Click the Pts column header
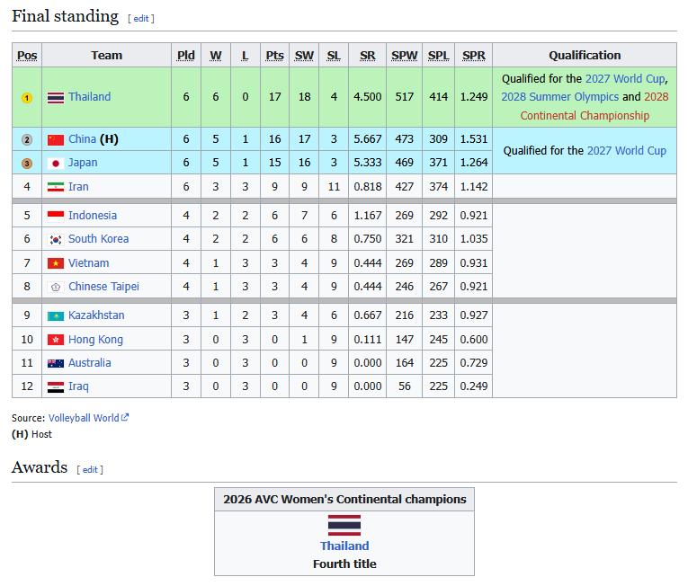Image resolution: width=688 pixels, height=586 pixels. pyautogui.click(x=274, y=55)
